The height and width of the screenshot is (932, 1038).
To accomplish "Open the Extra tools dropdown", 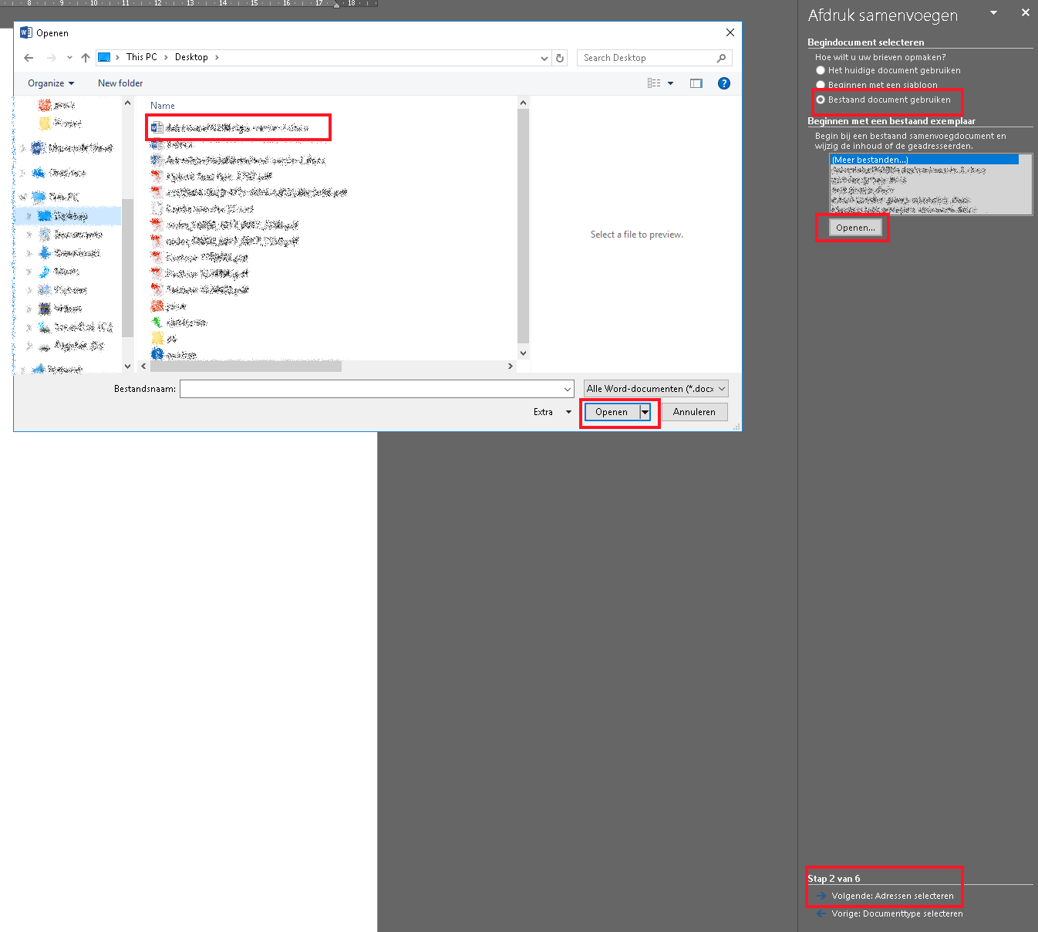I will (551, 412).
